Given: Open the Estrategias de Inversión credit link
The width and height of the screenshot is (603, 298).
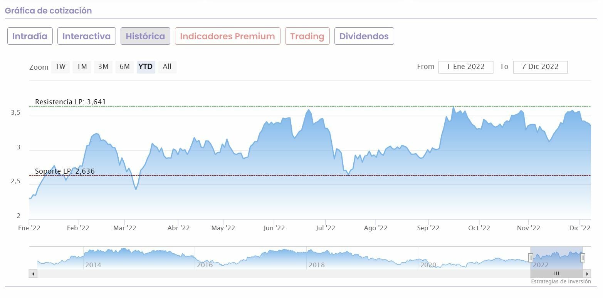Looking at the screenshot, I should (x=561, y=281).
